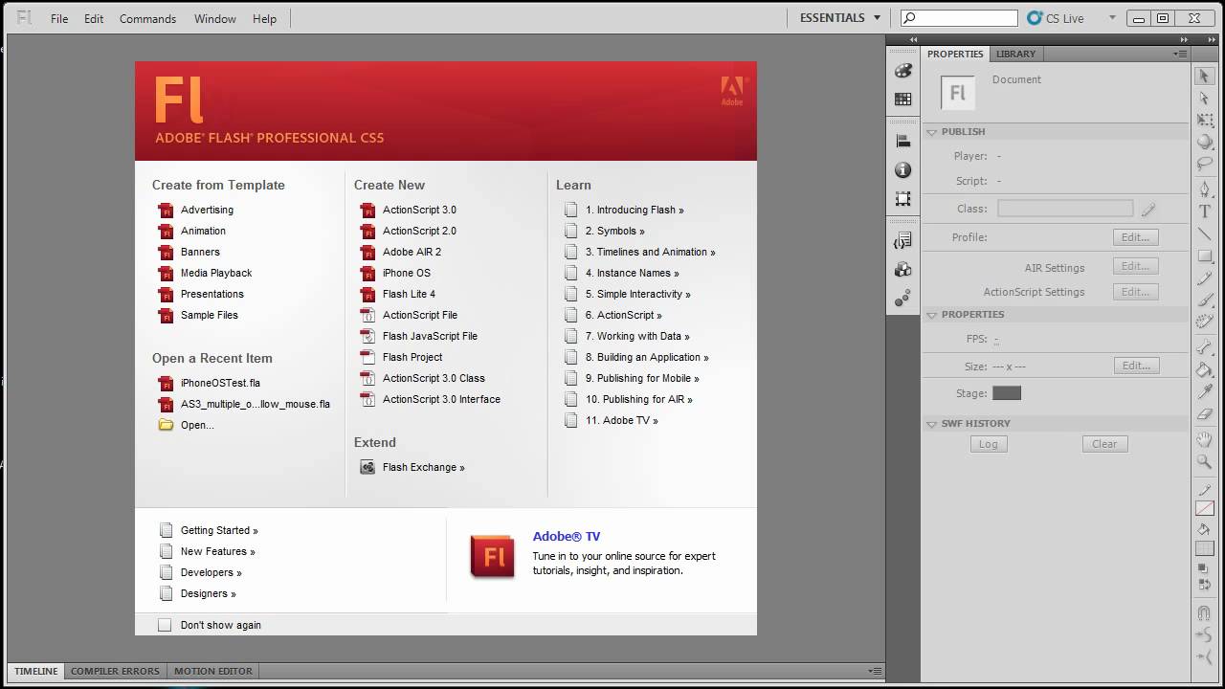Open the Code Snippets panel icon
The height and width of the screenshot is (689, 1225).
tap(902, 241)
